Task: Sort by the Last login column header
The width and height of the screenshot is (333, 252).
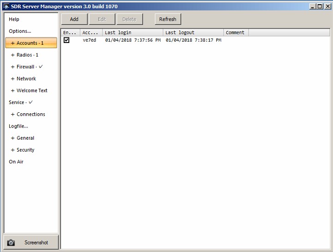Action: (133, 32)
